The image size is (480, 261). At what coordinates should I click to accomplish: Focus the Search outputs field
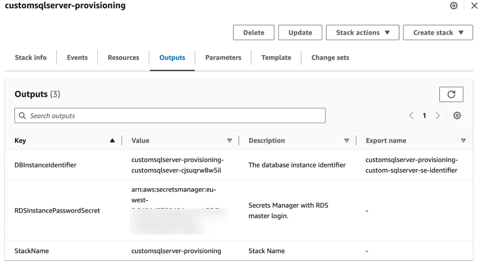[170, 116]
